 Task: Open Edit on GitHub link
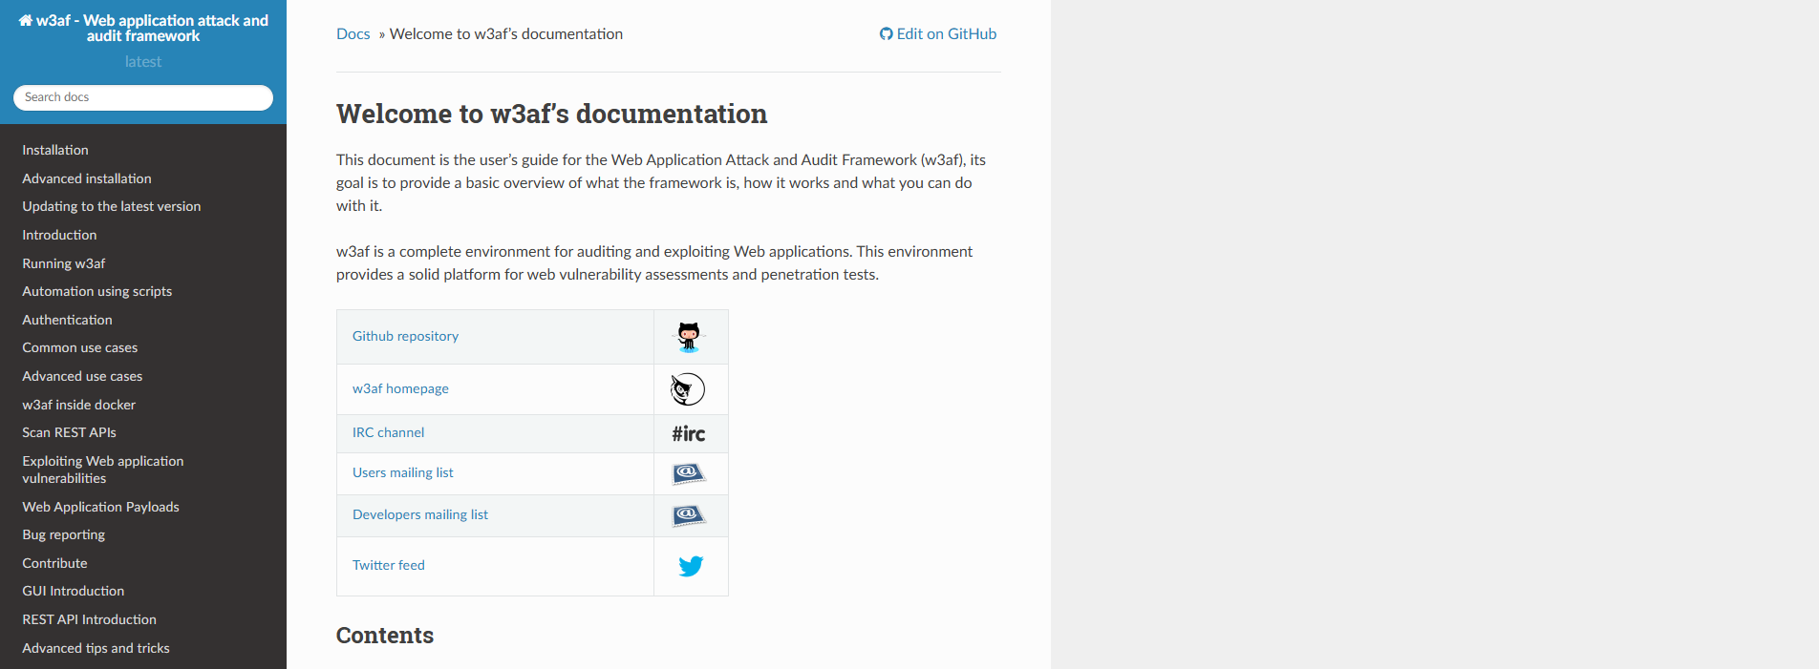click(x=938, y=34)
